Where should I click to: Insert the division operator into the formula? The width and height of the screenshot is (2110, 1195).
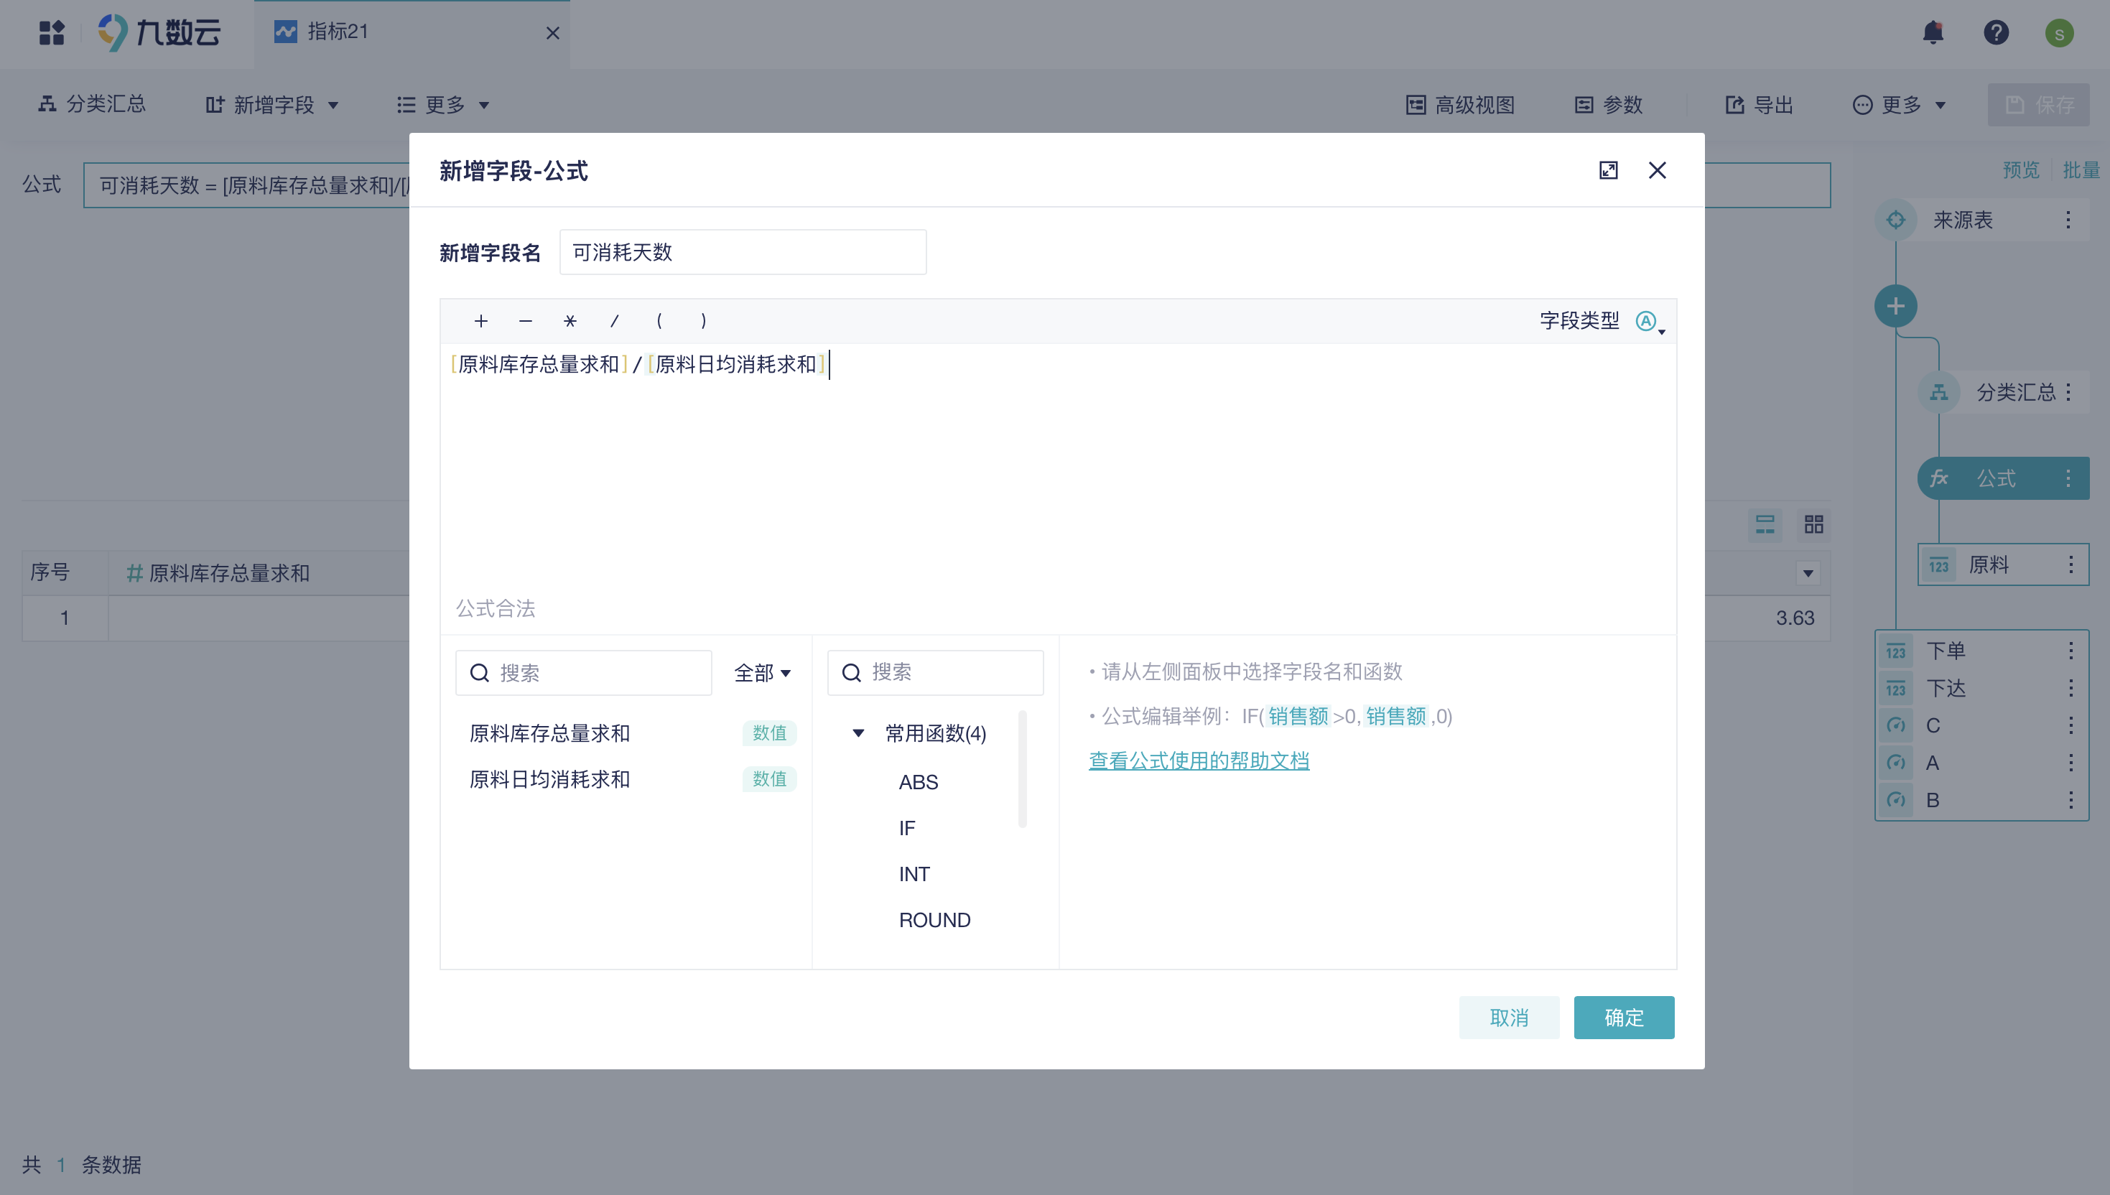(615, 321)
